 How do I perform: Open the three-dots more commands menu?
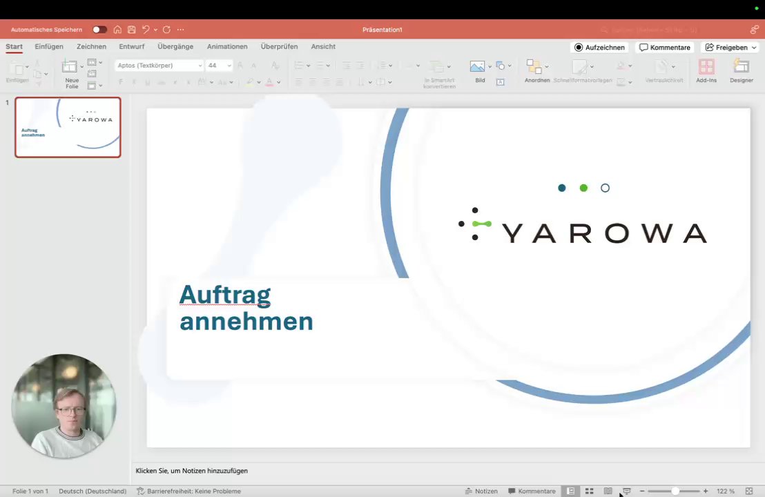point(180,30)
